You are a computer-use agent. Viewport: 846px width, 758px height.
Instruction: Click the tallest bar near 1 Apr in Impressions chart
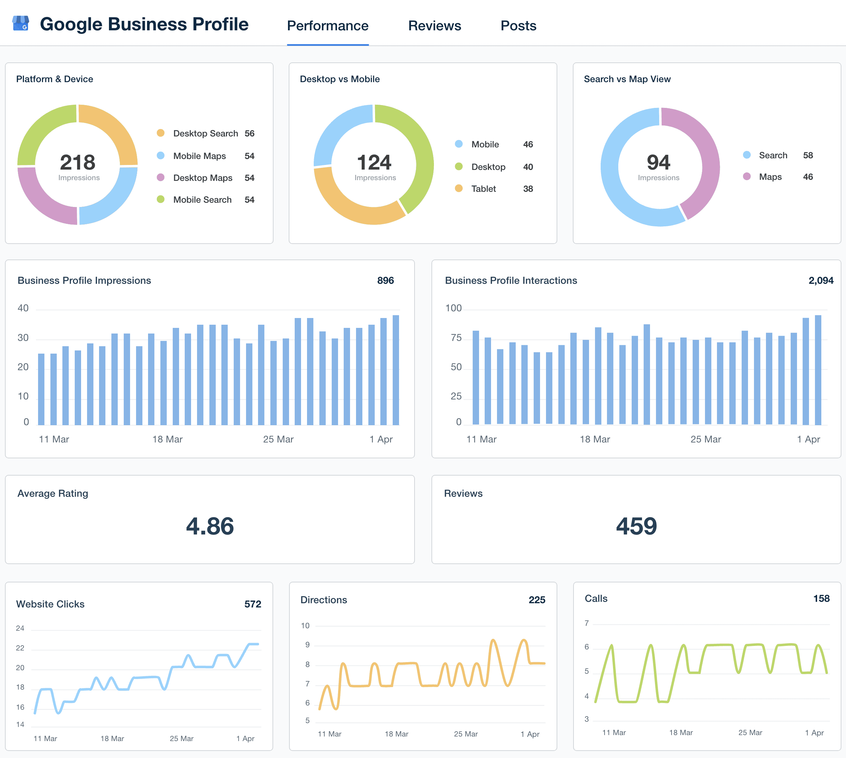pos(396,368)
